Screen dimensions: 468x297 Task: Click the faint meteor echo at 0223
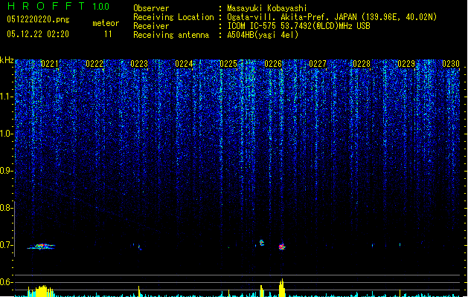[139, 247]
